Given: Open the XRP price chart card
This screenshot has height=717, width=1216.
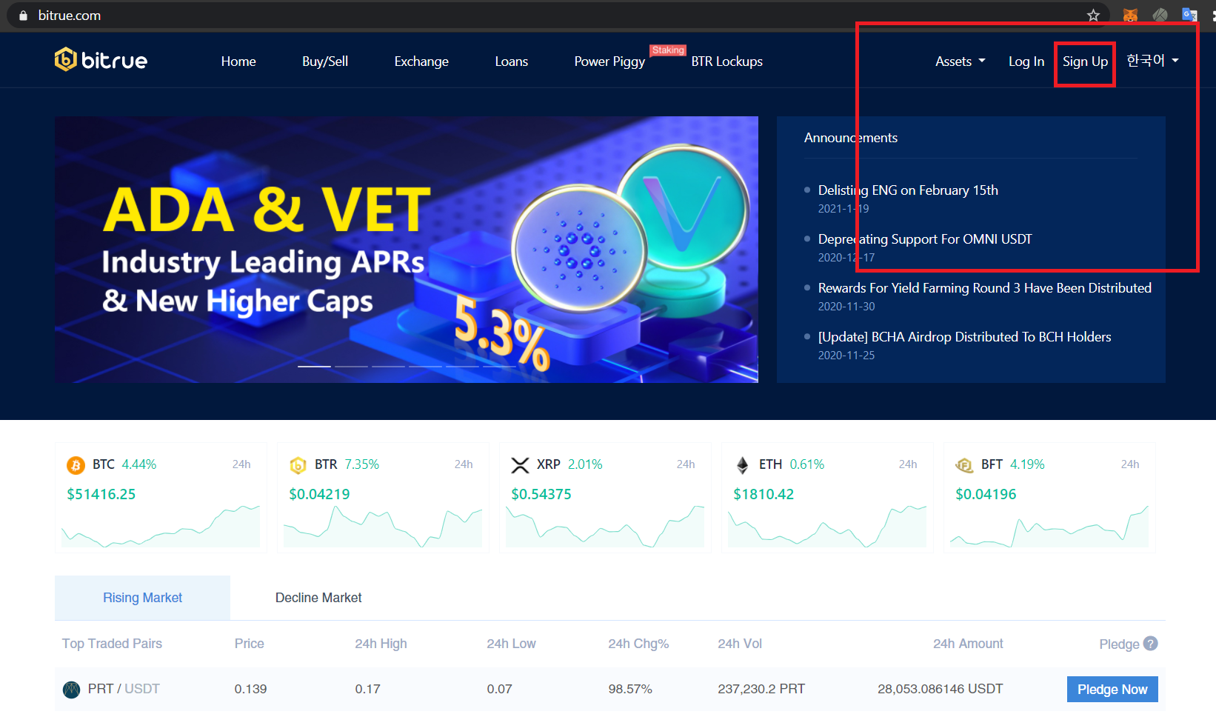Looking at the screenshot, I should pyautogui.click(x=605, y=498).
